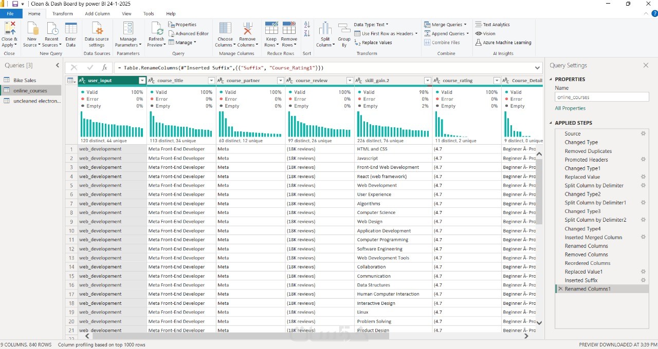Click the Close & Apply icon
658x349 pixels.
9,28
